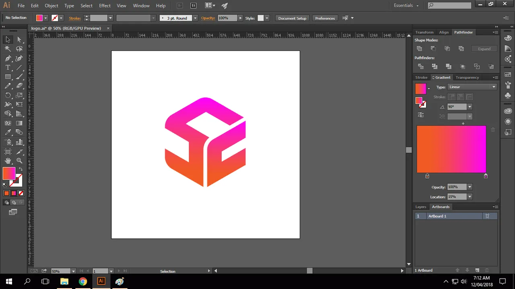Image resolution: width=515 pixels, height=289 pixels.
Task: Click the magenta gradient stop
Action: coord(486,176)
